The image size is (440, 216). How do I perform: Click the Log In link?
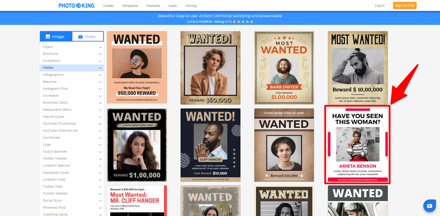click(x=380, y=5)
